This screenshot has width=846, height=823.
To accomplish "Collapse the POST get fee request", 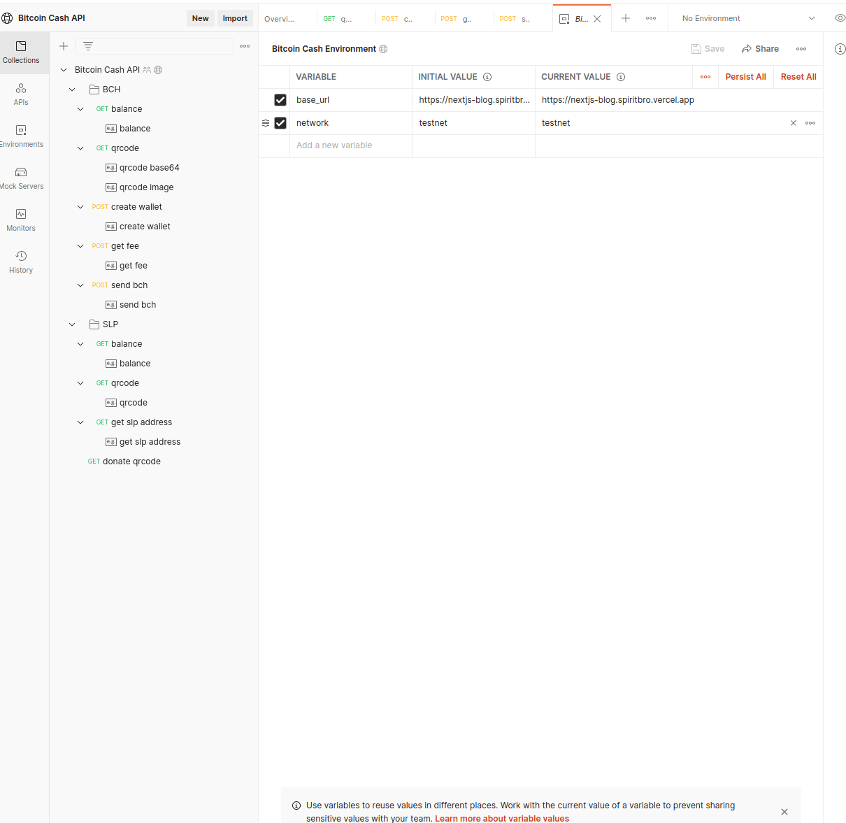I will [80, 246].
